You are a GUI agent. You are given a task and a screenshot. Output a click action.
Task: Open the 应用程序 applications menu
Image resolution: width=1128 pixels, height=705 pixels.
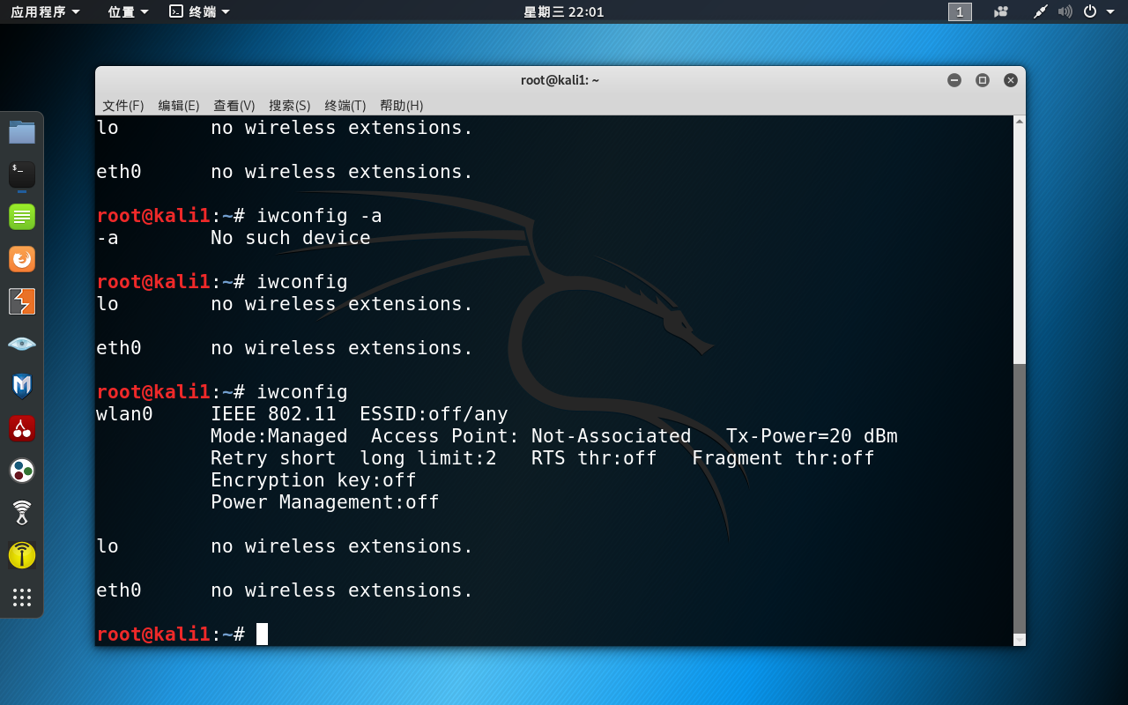point(45,11)
